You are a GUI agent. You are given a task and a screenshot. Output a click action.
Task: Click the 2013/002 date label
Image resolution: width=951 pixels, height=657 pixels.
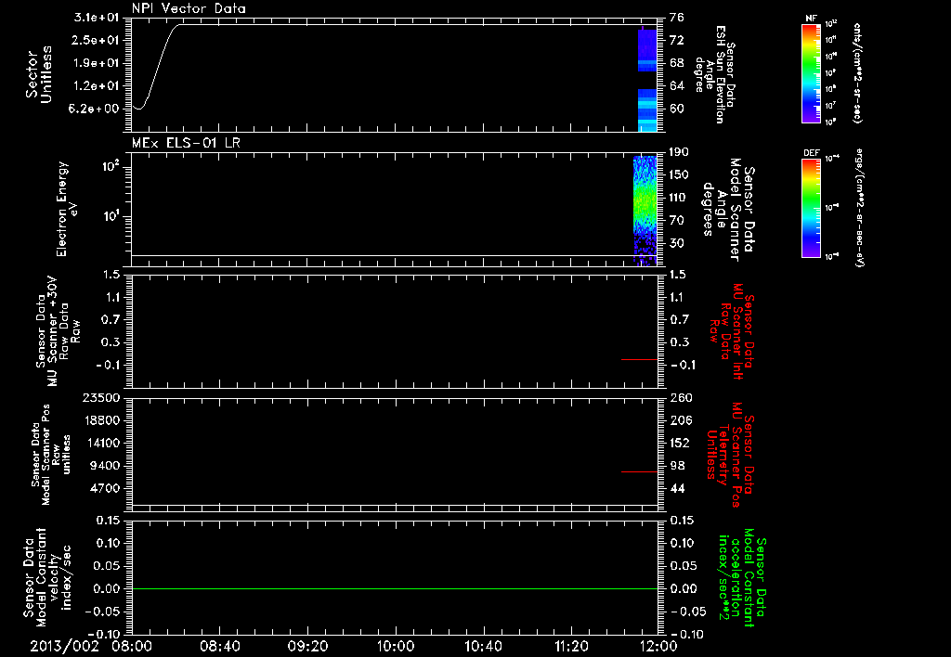pyautogui.click(x=64, y=646)
